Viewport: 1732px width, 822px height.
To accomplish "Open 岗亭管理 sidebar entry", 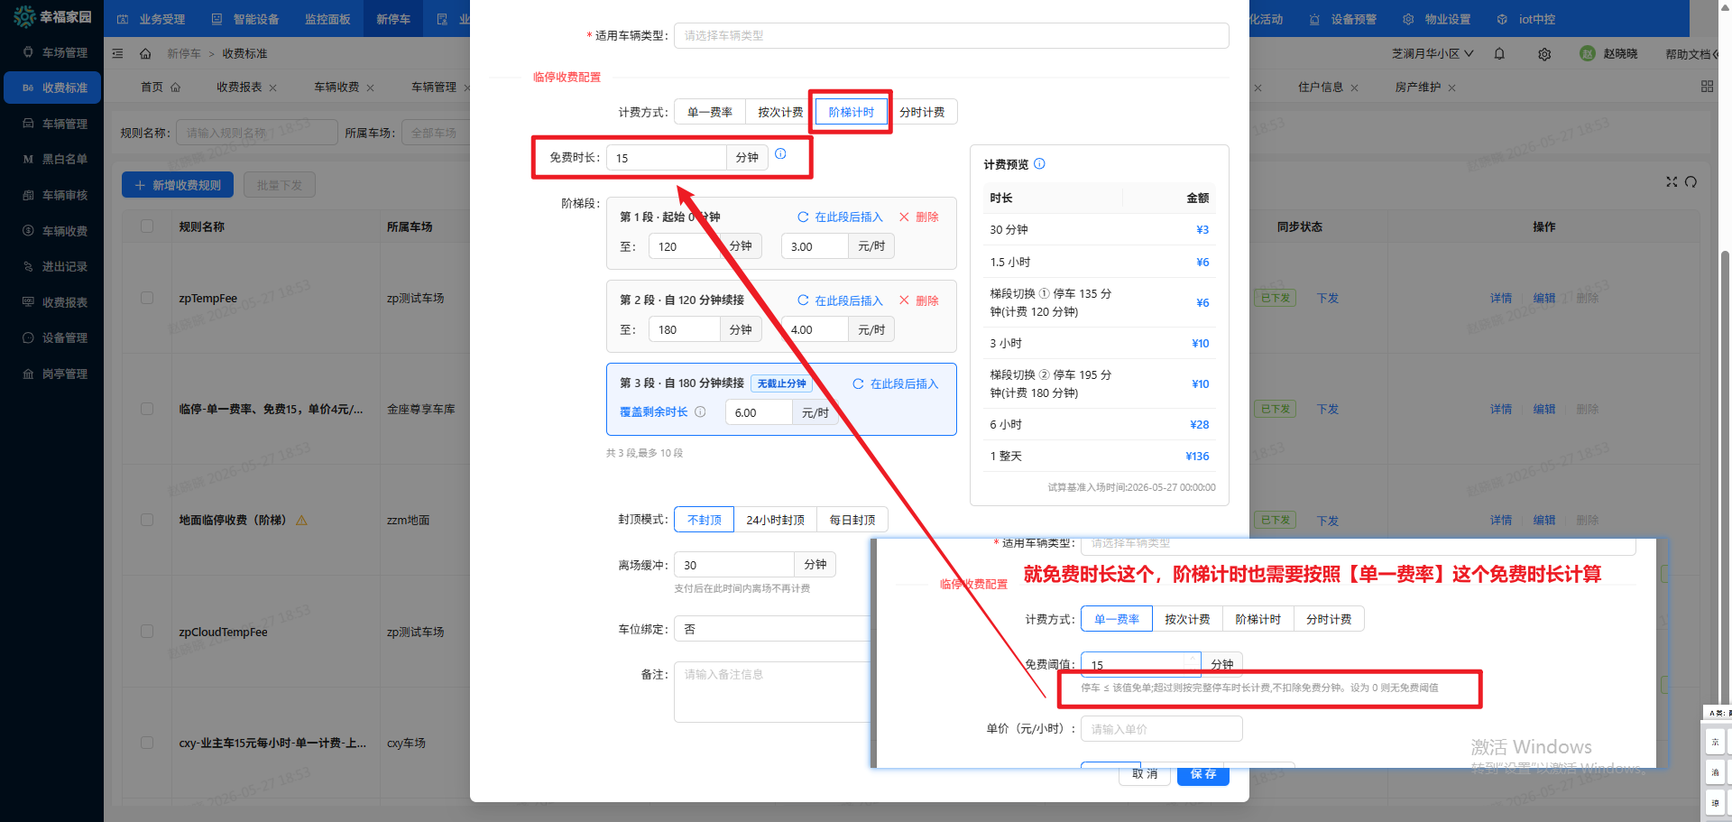I will click(x=54, y=374).
